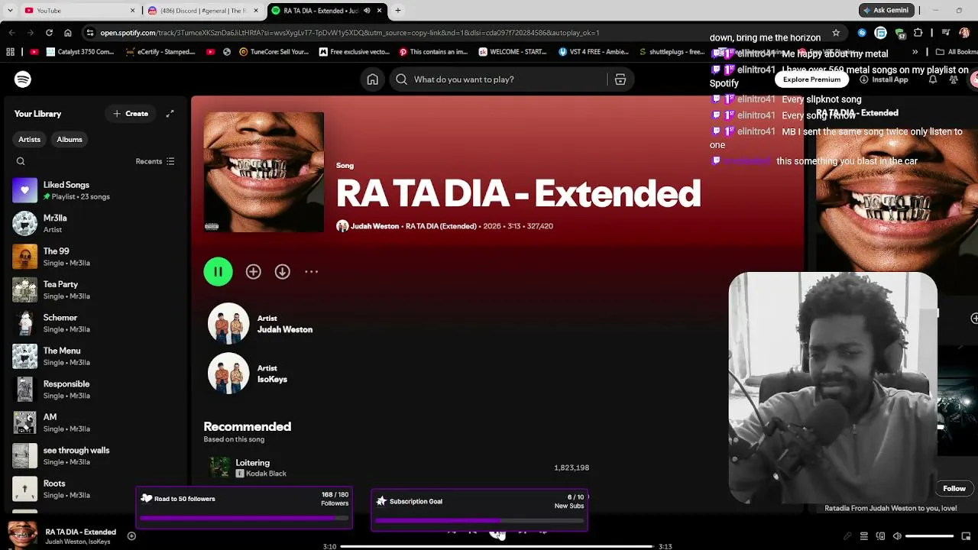978x550 pixels.
Task: Open Liked Songs playlist
Action: tap(96, 190)
